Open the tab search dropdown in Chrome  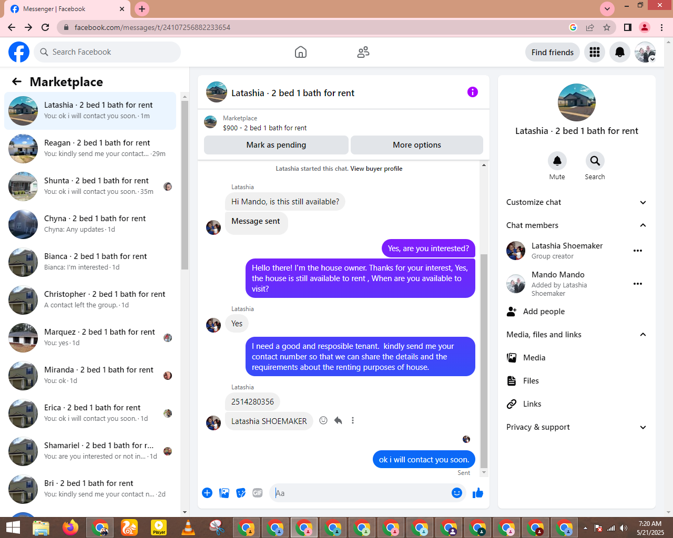[x=607, y=9]
